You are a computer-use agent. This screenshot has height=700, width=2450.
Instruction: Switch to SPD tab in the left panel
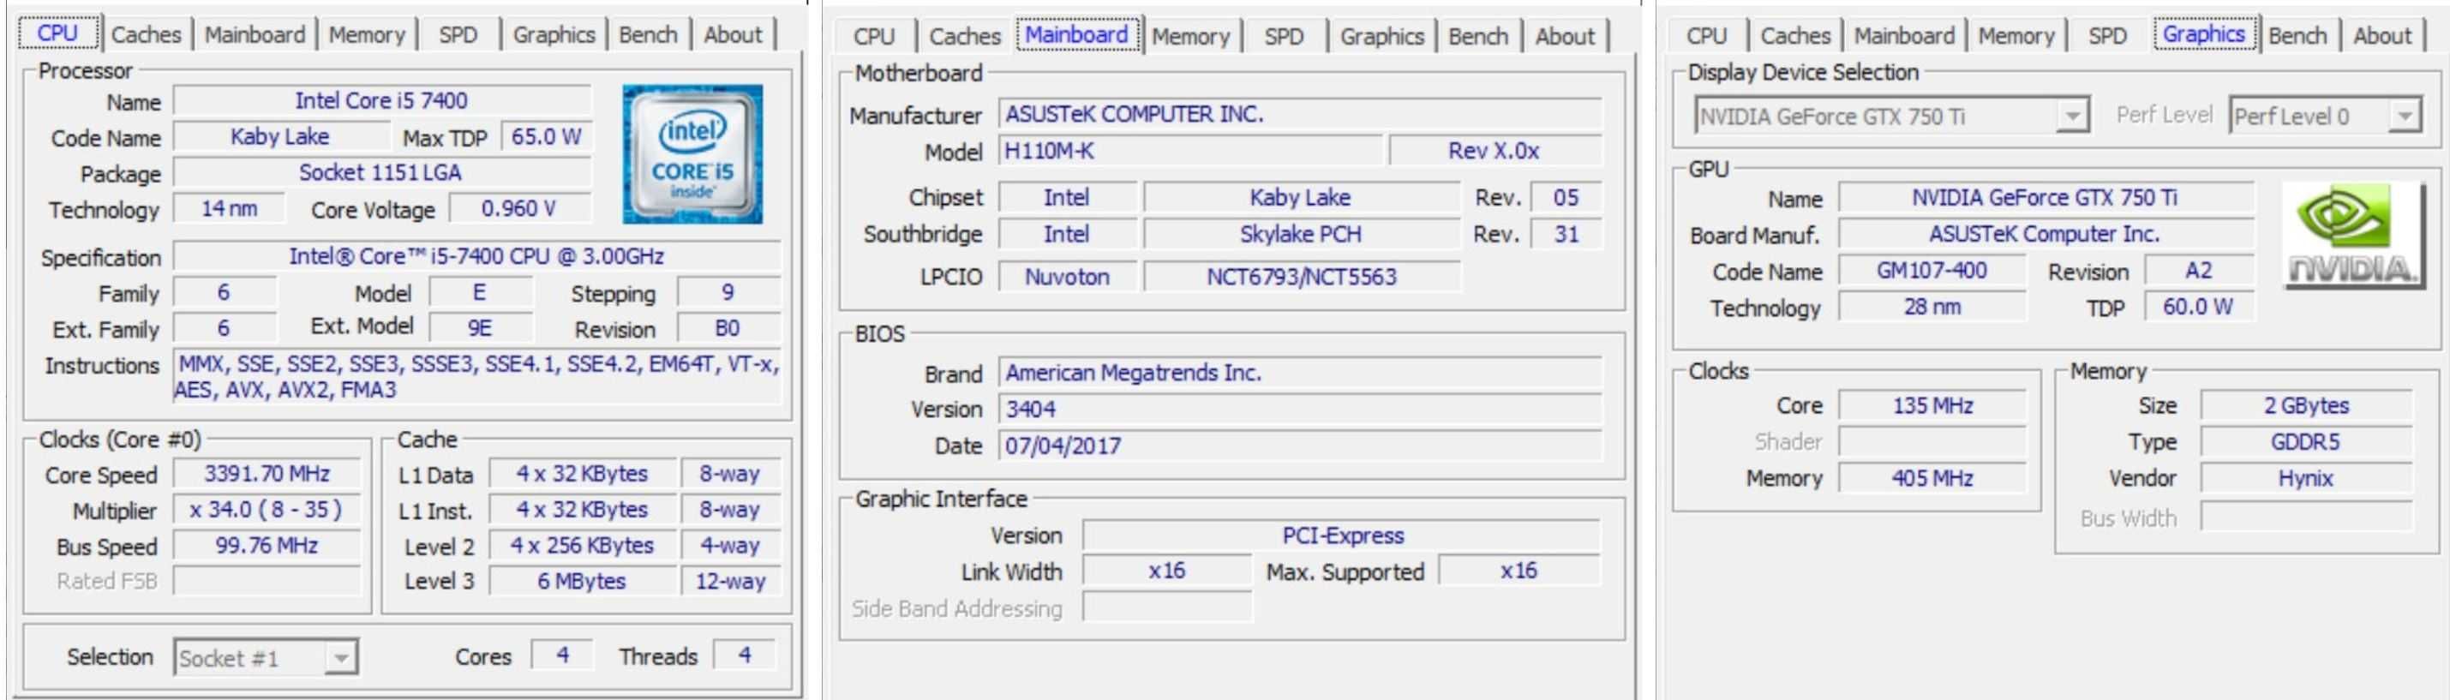[x=458, y=34]
